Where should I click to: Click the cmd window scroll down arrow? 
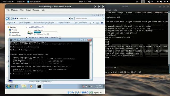point(91,78)
